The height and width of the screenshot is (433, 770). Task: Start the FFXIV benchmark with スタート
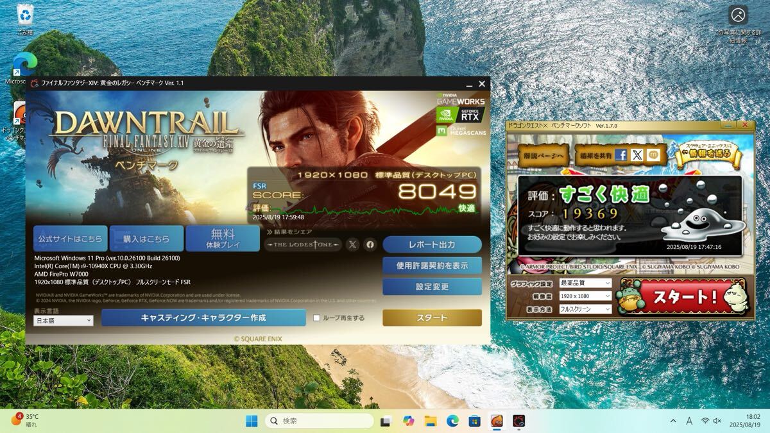tap(432, 318)
